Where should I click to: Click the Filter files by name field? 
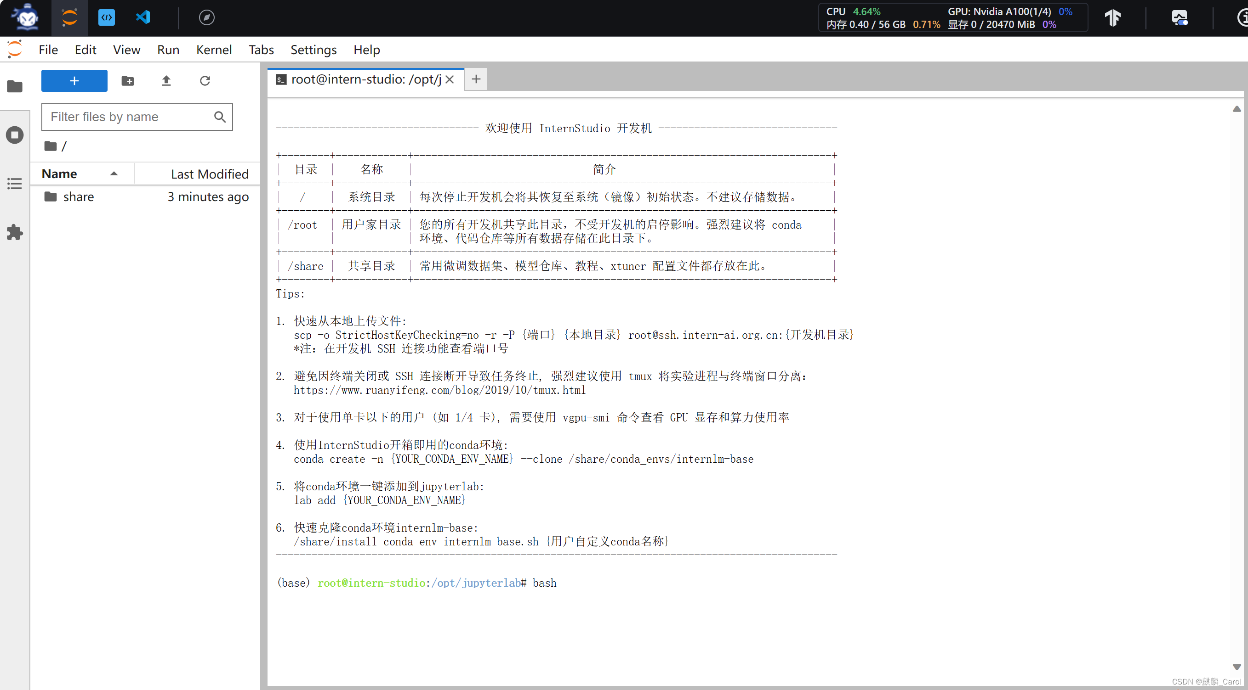(x=127, y=117)
